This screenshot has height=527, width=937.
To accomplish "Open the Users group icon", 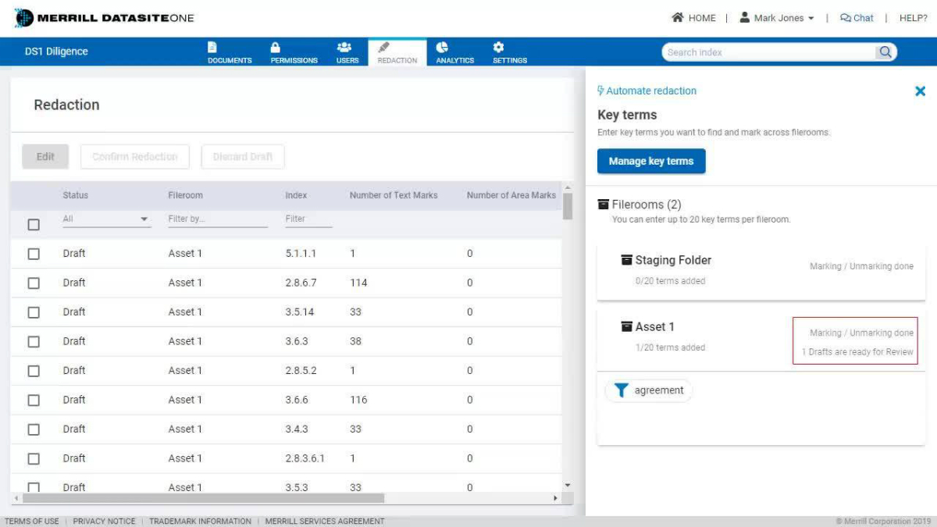I will coord(344,48).
